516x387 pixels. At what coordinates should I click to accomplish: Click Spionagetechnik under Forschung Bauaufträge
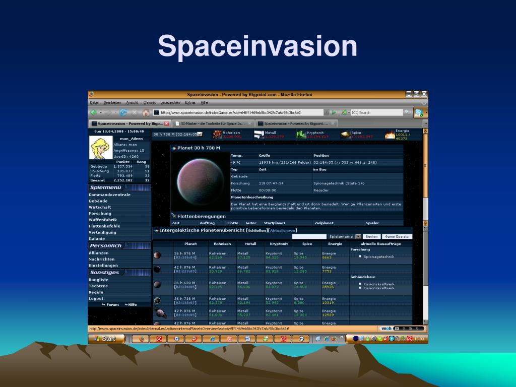(x=379, y=256)
